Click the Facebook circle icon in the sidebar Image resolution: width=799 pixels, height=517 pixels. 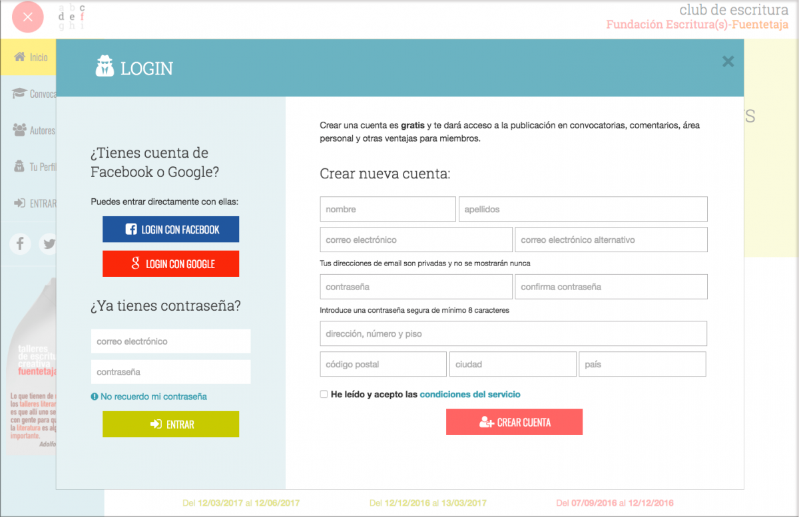[20, 244]
